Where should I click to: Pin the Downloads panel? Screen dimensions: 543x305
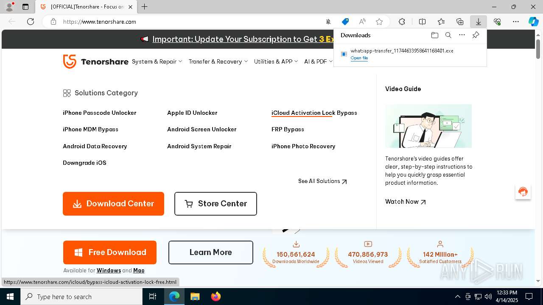[x=476, y=35]
